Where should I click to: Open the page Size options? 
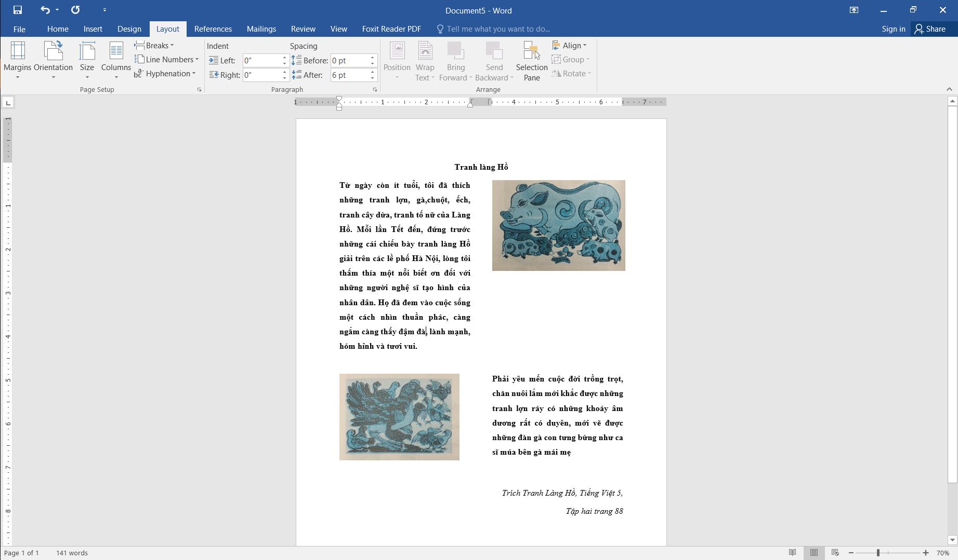coord(87,60)
